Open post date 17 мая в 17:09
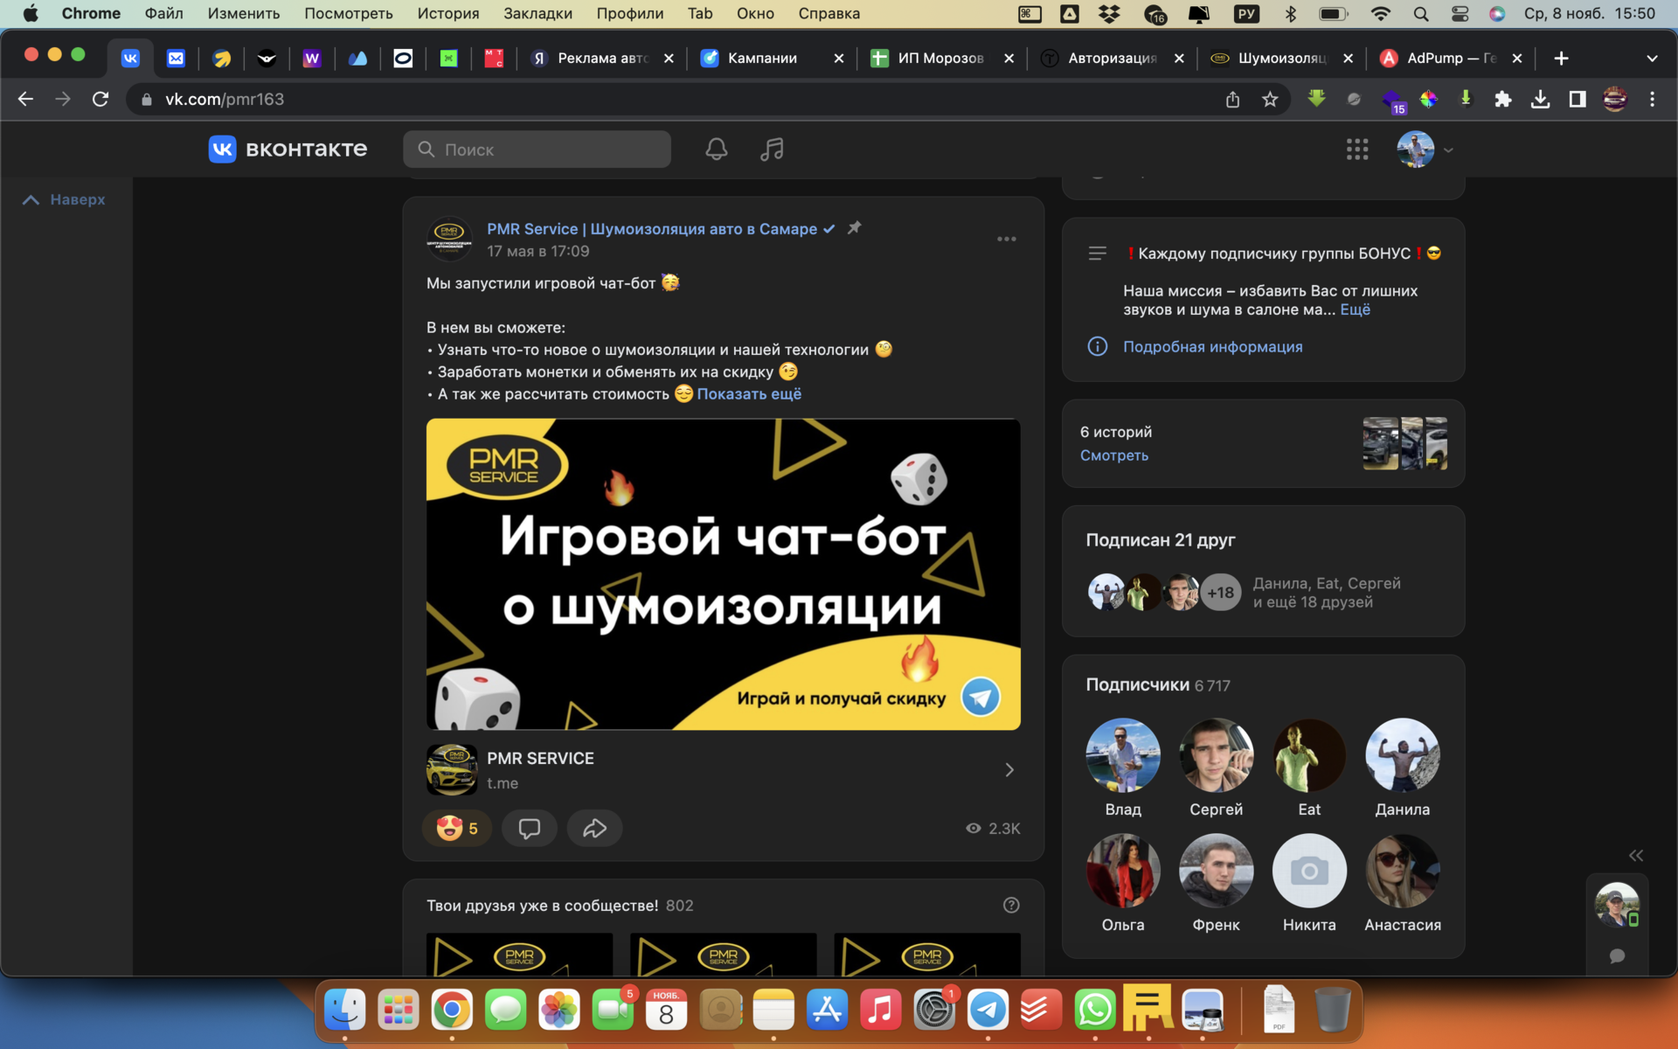Screen dimensions: 1678x1049 537,252
